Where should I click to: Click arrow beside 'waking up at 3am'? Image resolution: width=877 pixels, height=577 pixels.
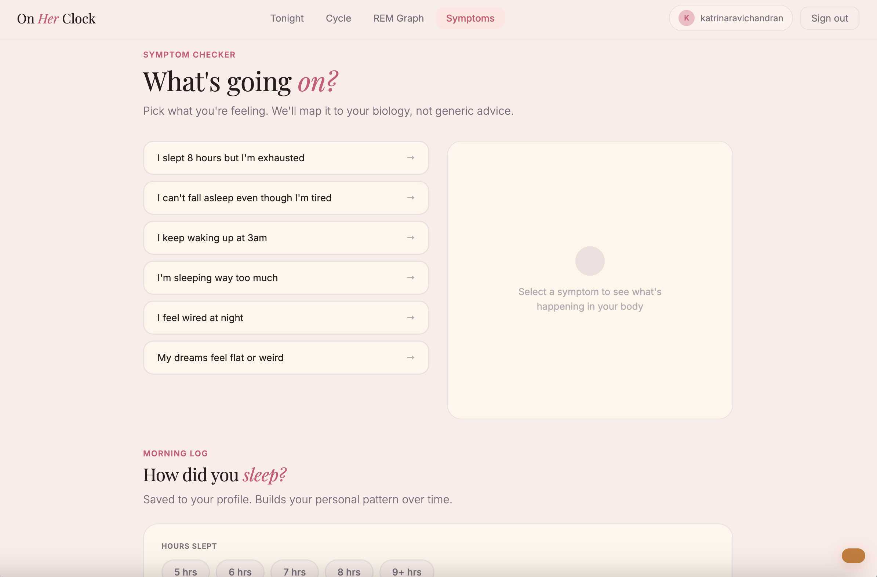411,238
